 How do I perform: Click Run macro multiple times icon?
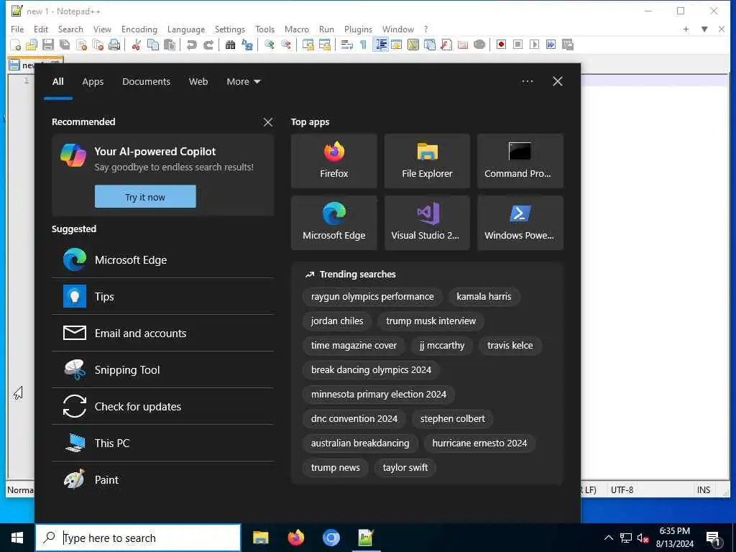click(x=551, y=45)
